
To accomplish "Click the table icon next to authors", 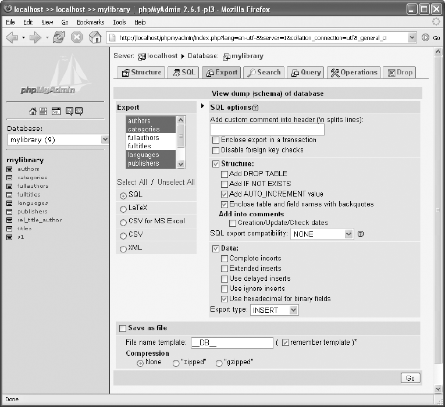I will click(9, 169).
